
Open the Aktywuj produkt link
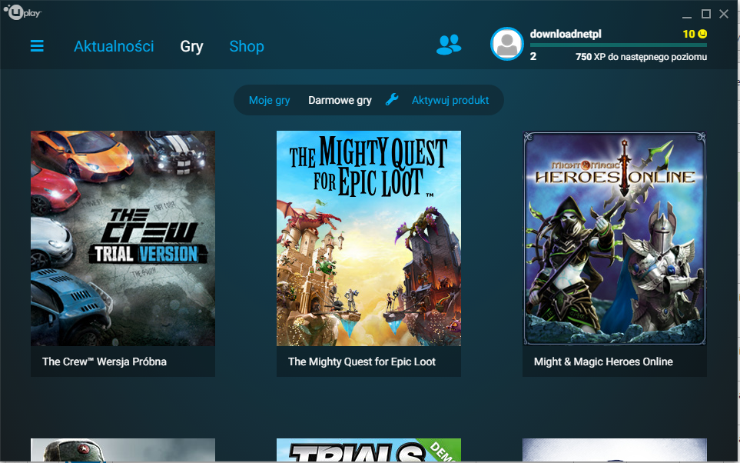point(450,100)
